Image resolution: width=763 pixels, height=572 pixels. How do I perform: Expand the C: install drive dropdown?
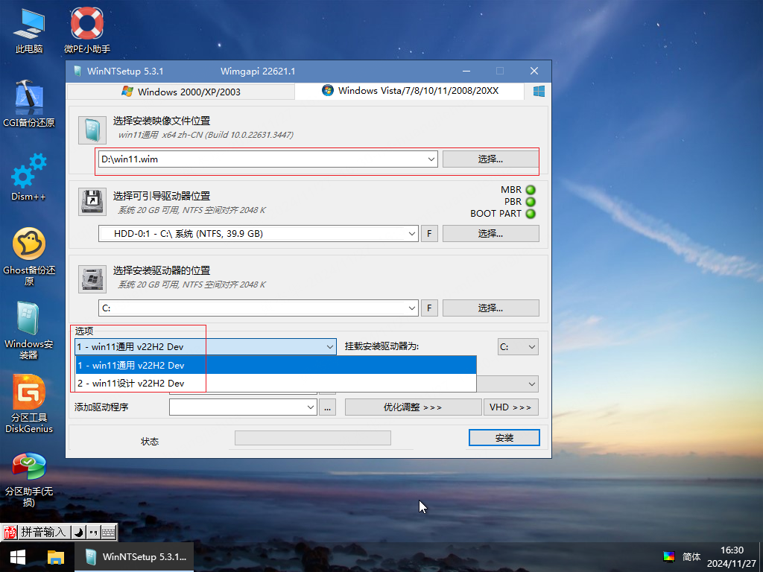(411, 308)
